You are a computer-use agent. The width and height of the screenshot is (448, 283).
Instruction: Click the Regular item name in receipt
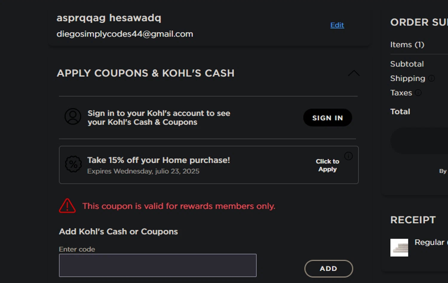430,242
